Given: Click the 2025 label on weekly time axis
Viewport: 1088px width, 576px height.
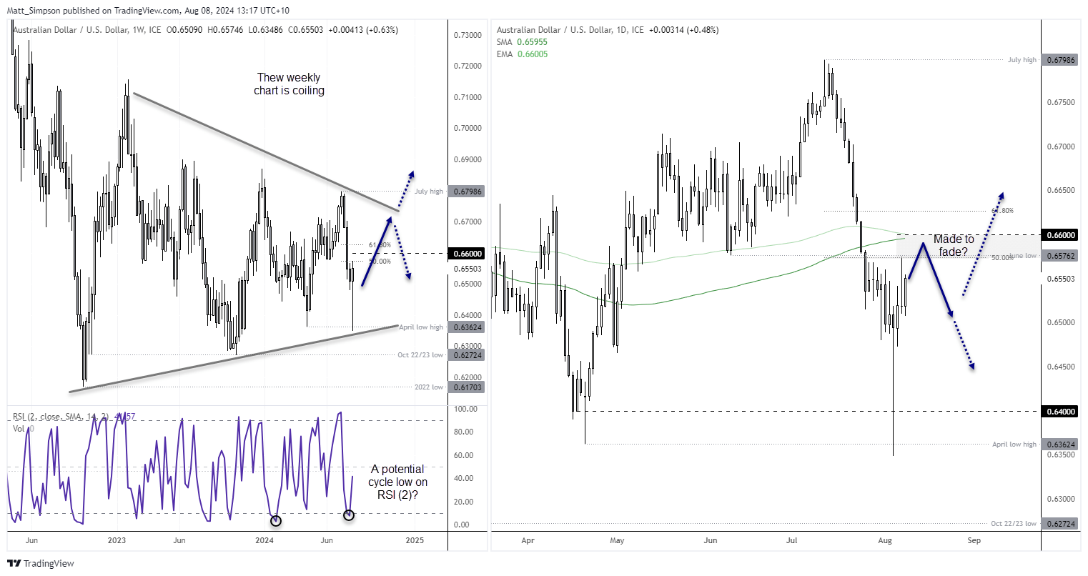Looking at the screenshot, I should pyautogui.click(x=415, y=540).
